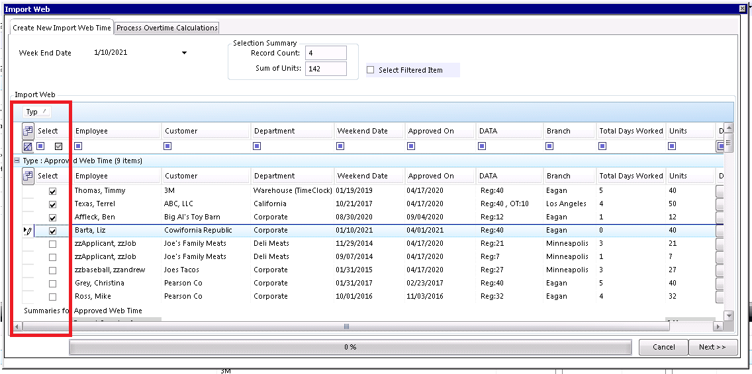Viewport: 752px width, 374px height.
Task: Click the Warehouse (TimeClock) department cell
Action: click(293, 190)
